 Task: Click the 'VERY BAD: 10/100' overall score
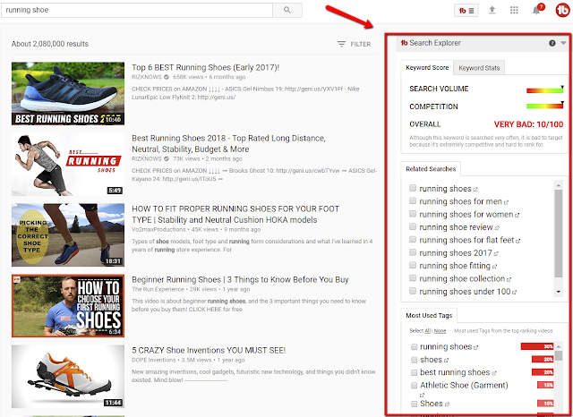(x=528, y=124)
